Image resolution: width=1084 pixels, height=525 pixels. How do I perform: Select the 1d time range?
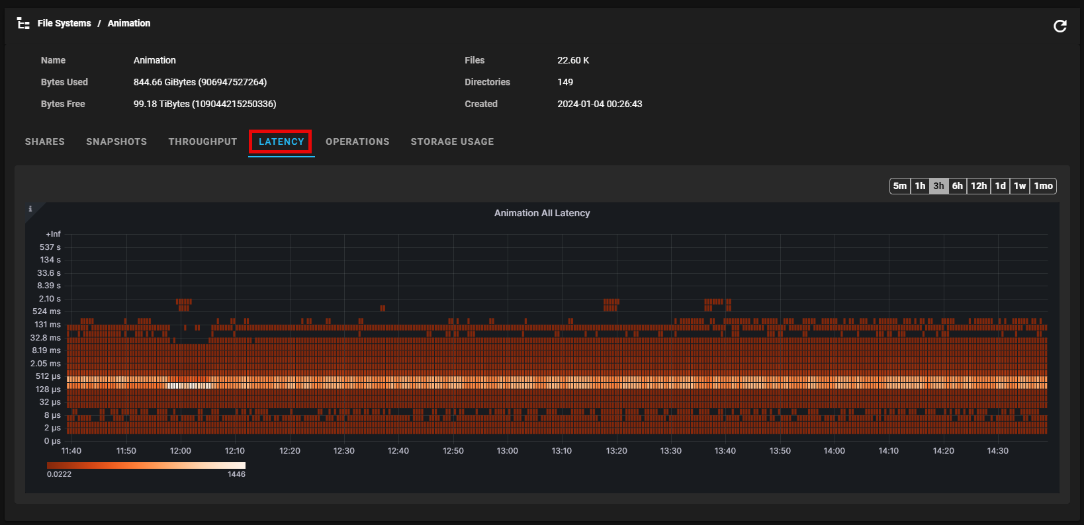click(1001, 186)
